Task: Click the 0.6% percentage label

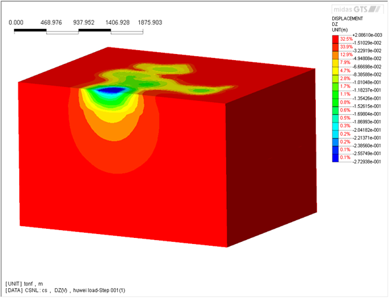Action: coord(345,110)
